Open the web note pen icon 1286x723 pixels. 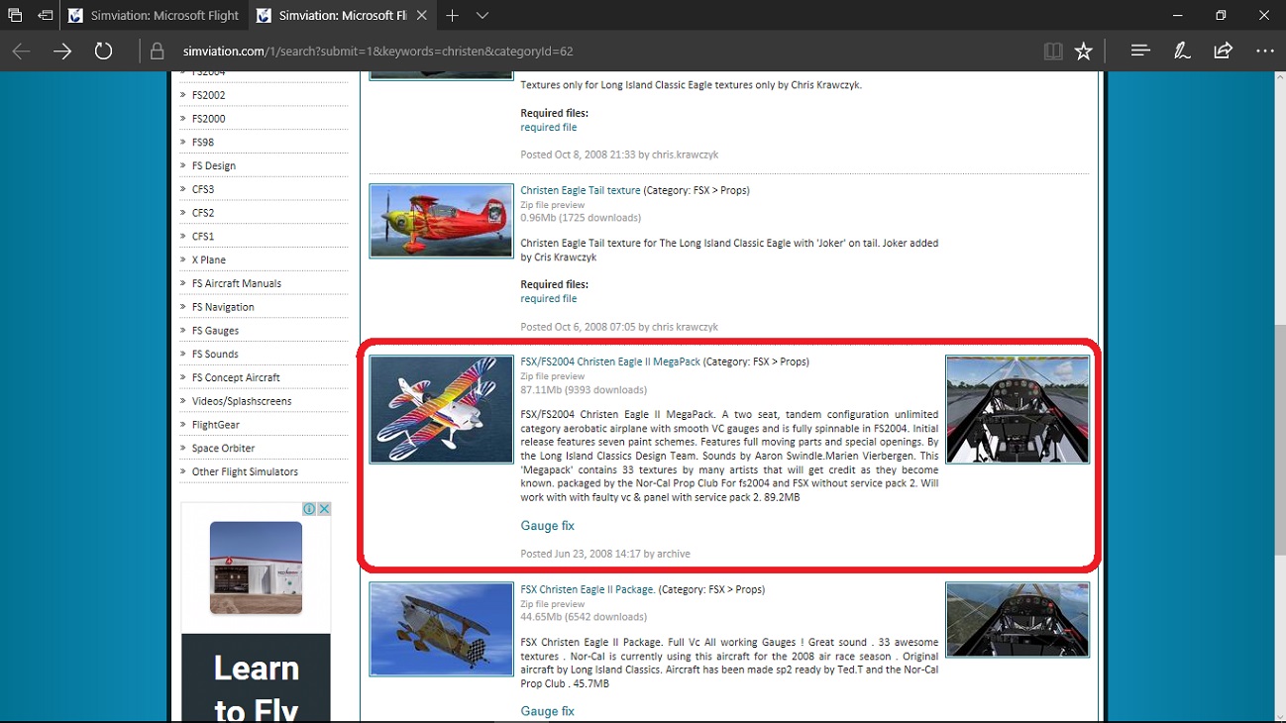(x=1182, y=51)
